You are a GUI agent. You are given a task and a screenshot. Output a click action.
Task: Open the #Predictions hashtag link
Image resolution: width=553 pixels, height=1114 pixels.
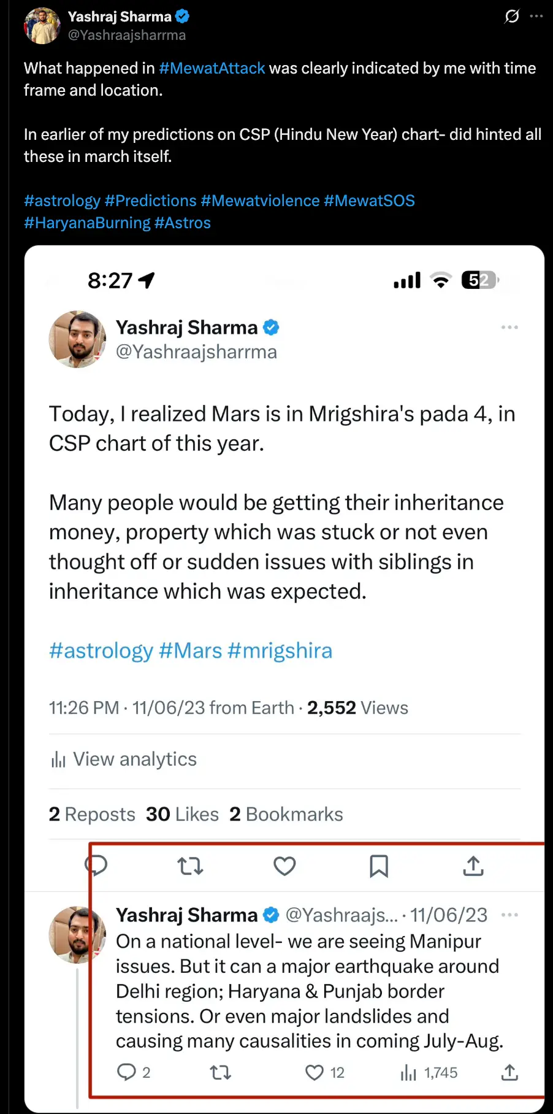150,201
